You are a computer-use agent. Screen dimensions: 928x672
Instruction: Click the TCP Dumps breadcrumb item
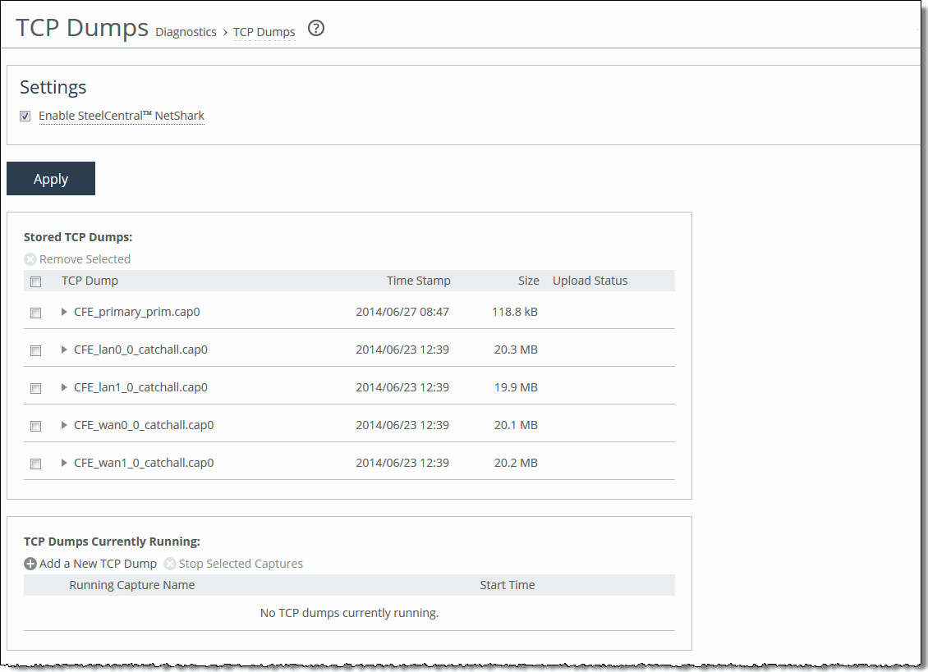(x=264, y=32)
